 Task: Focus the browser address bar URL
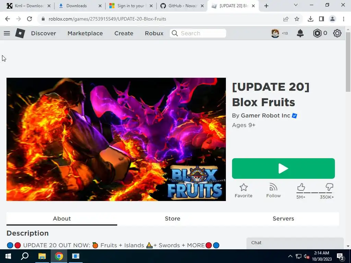click(x=107, y=19)
